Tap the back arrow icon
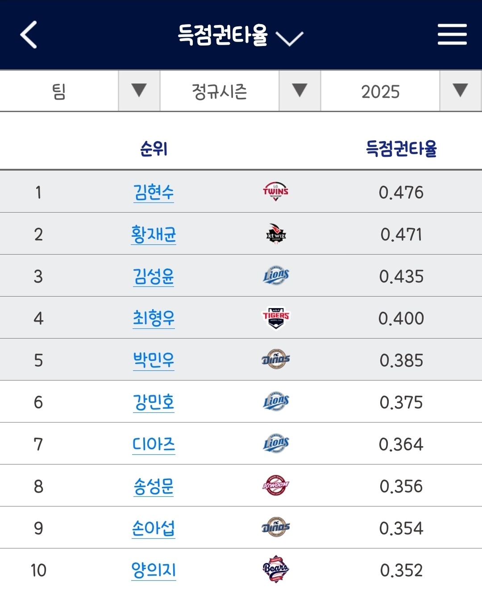Image resolution: width=482 pixels, height=590 pixels. [x=29, y=35]
